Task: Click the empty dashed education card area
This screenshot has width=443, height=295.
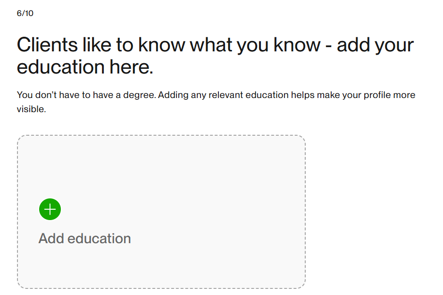Action: (x=161, y=212)
